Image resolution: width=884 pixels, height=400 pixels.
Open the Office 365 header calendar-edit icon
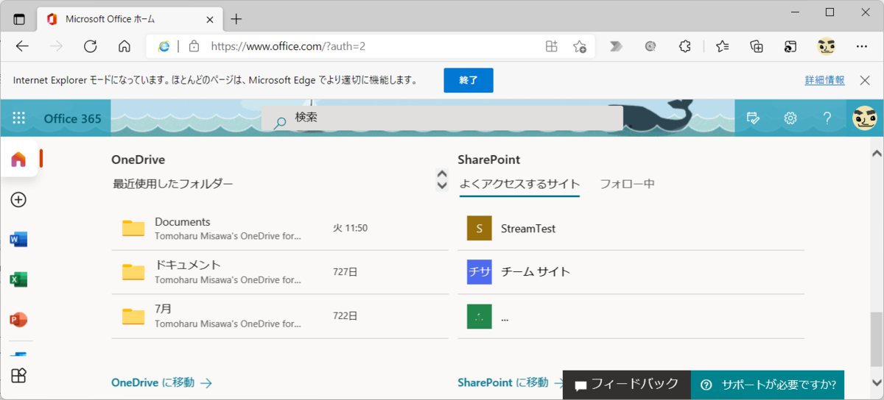(x=753, y=118)
